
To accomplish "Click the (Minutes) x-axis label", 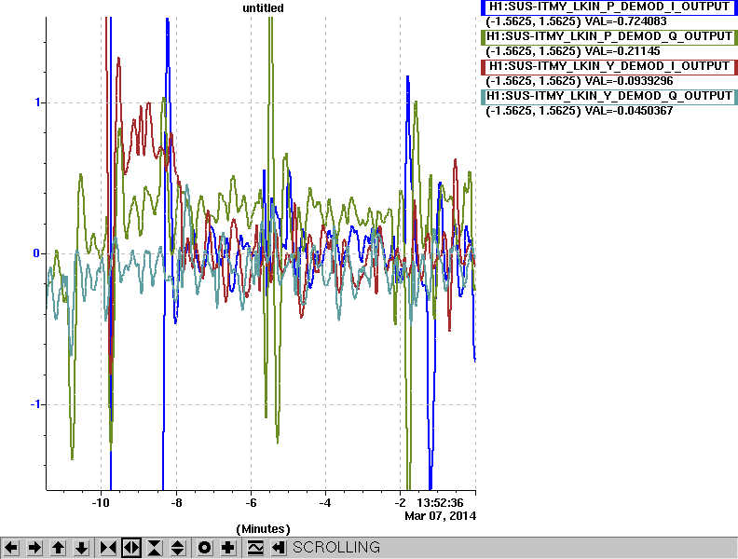I will (x=263, y=529).
